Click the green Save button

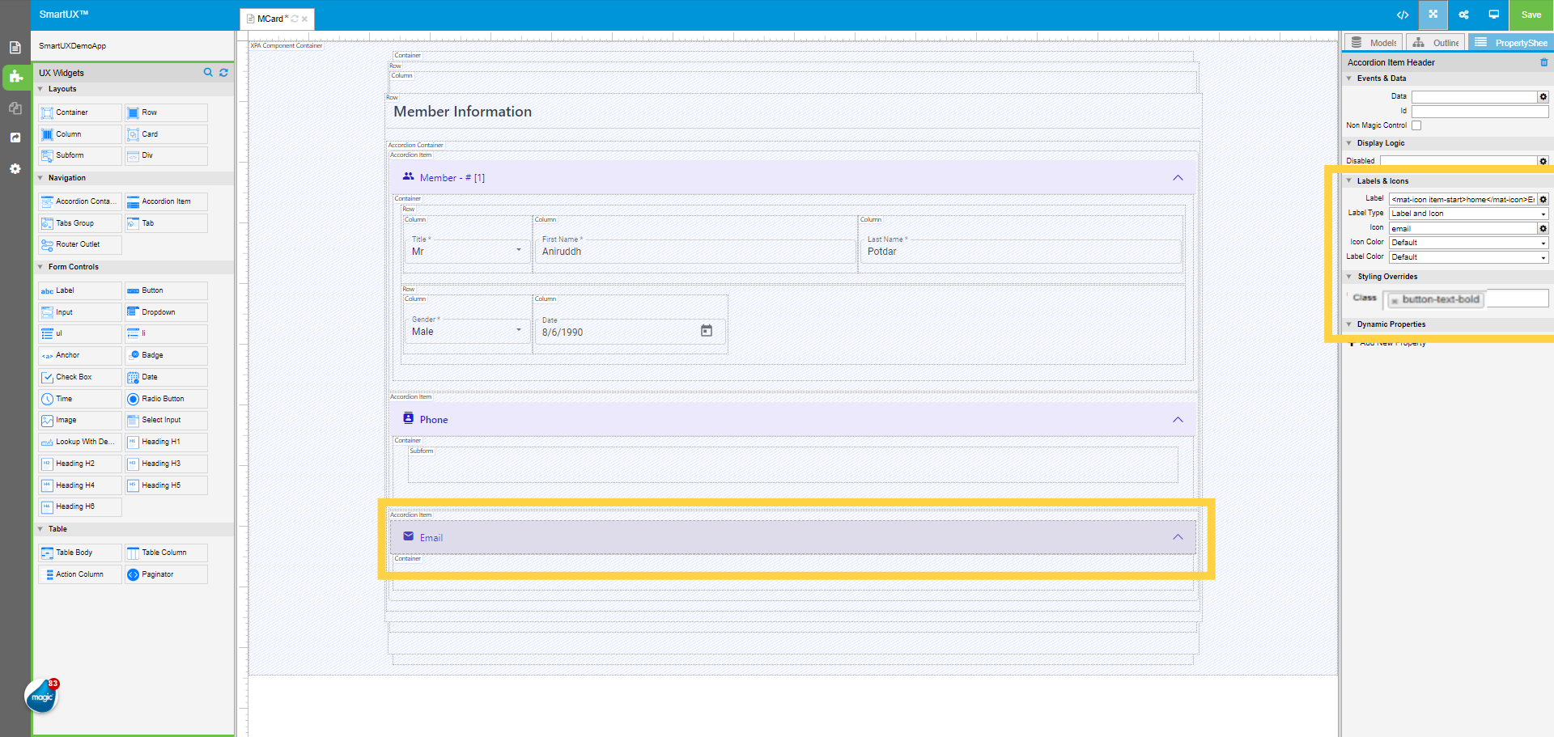pos(1531,15)
